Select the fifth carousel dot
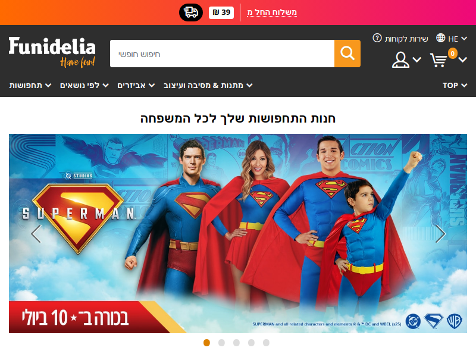Screen dimensions: 476x357 266,343
